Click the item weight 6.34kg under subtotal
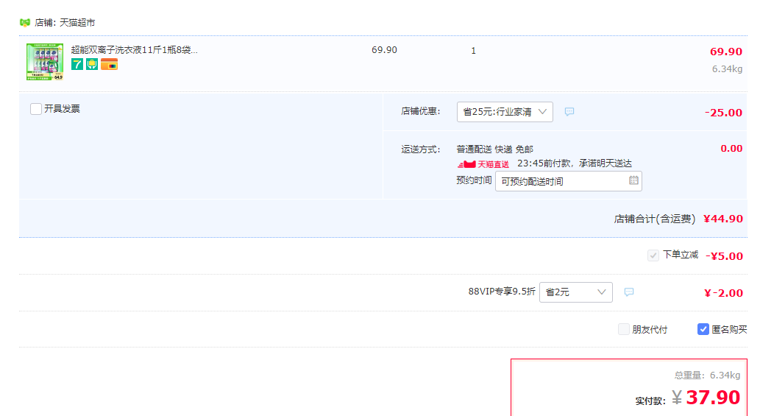The width and height of the screenshot is (760, 416). tap(727, 69)
